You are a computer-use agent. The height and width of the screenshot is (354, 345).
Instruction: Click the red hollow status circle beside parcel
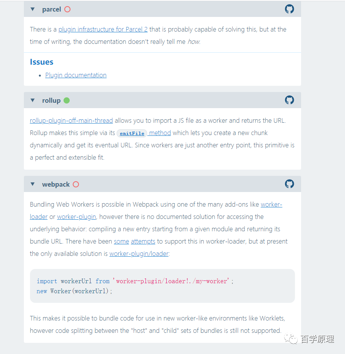67,9
